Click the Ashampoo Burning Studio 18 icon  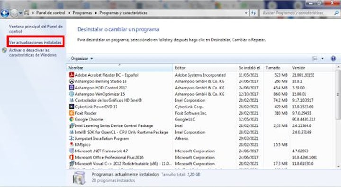coord(72,81)
